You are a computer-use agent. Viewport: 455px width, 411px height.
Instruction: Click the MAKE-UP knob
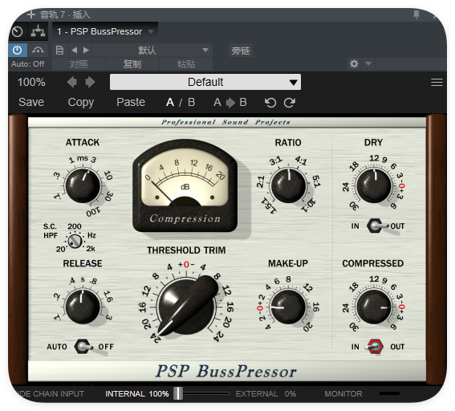point(288,307)
